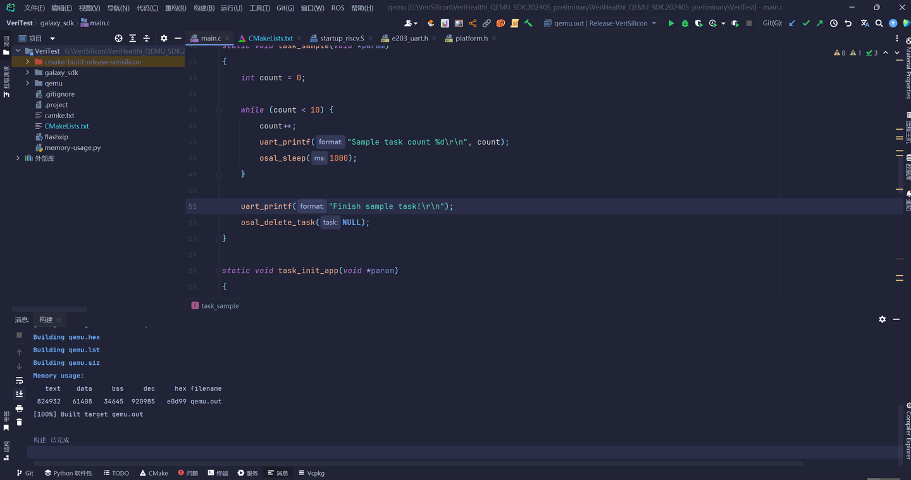The image size is (911, 480).
Task: Open the CMake tool window button
Action: [154, 473]
